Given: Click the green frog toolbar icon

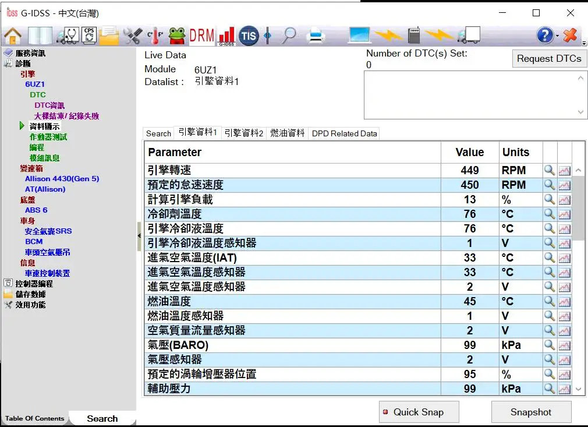Looking at the screenshot, I should pos(176,36).
